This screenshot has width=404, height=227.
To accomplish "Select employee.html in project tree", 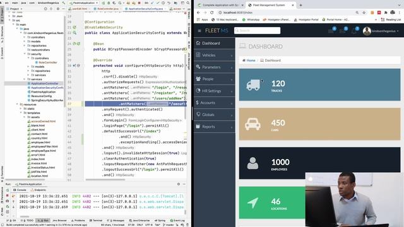I will [x=39, y=143].
